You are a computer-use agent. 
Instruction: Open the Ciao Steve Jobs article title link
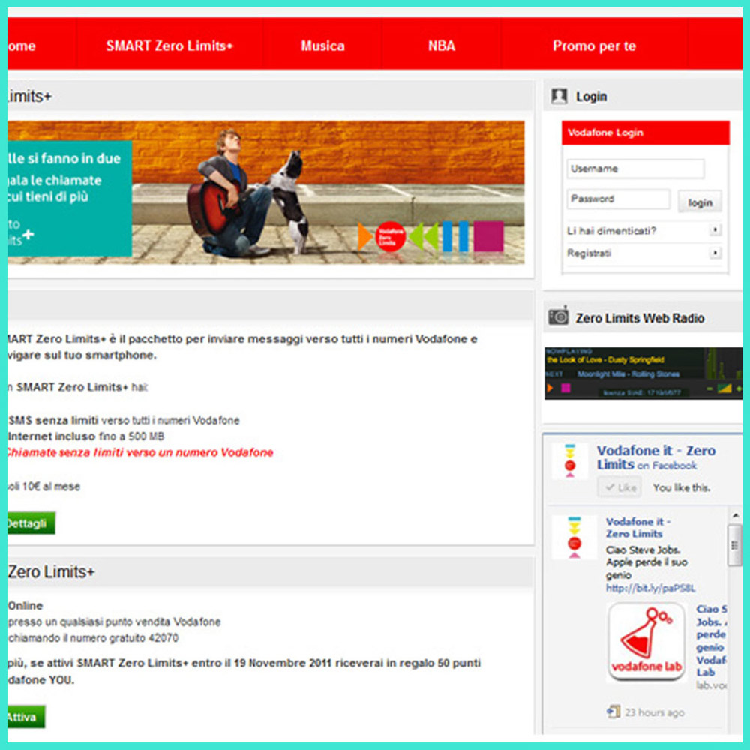click(x=712, y=640)
